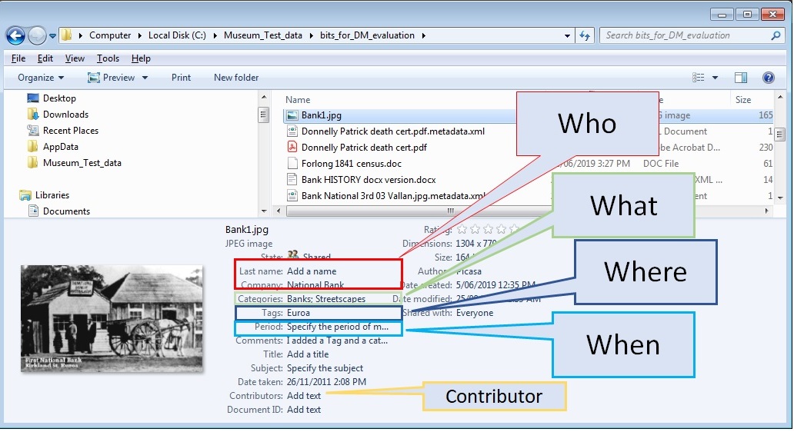The width and height of the screenshot is (794, 432).
Task: Click the Print toolbar button
Action: 181,78
